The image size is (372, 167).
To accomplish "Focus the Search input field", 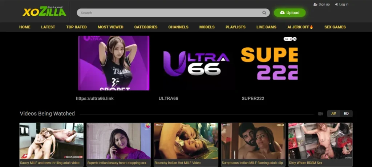I will pos(169,13).
